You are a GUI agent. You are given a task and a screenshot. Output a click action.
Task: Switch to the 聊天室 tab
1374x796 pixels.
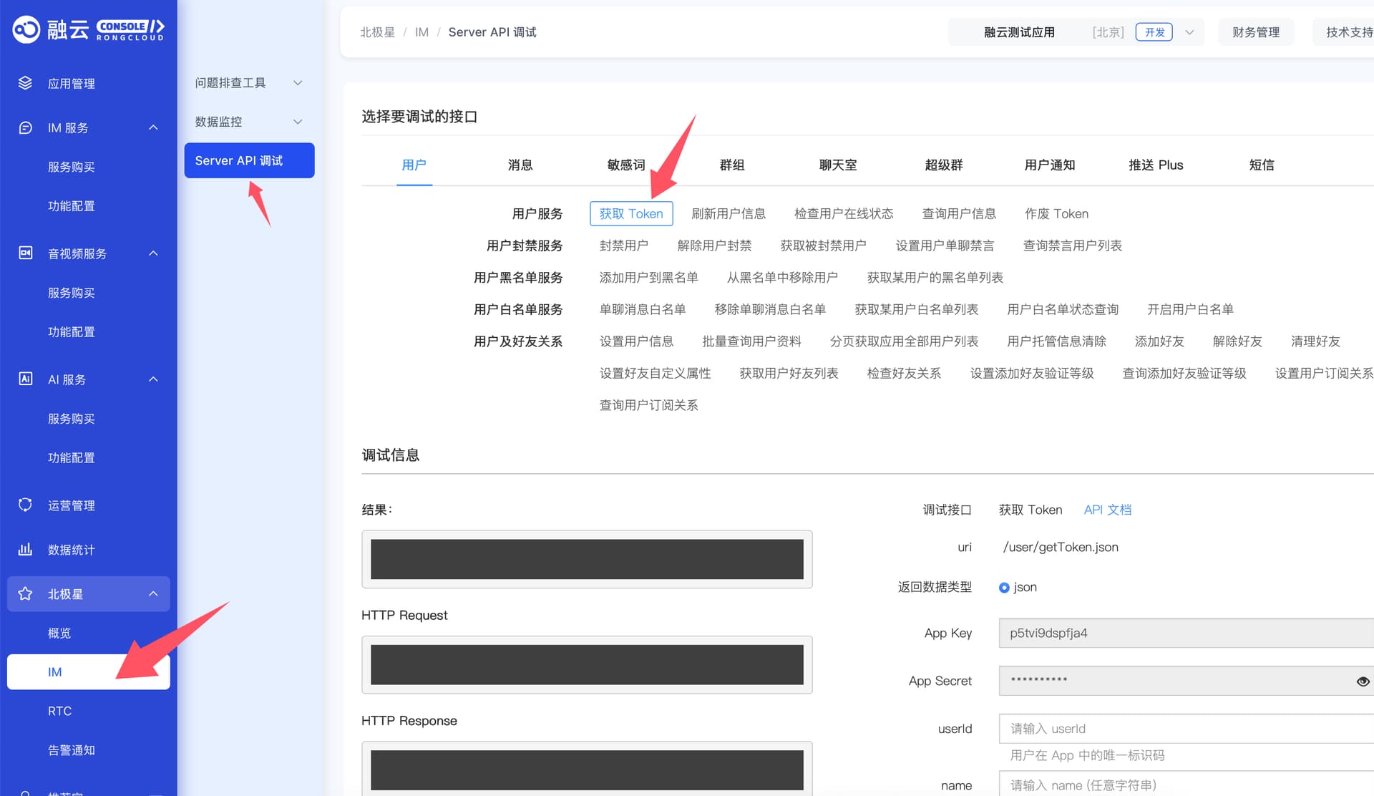pyautogui.click(x=837, y=165)
